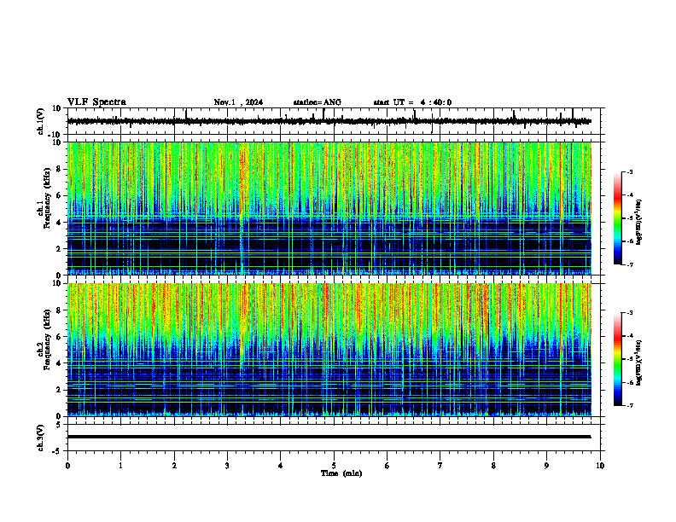Click the "2" kHz tick on ch.2 frequency axis
Screen dimensions: 676x522
(x=59, y=390)
